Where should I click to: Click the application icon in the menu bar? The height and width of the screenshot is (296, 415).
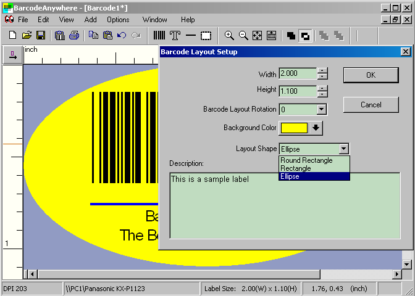[9, 20]
